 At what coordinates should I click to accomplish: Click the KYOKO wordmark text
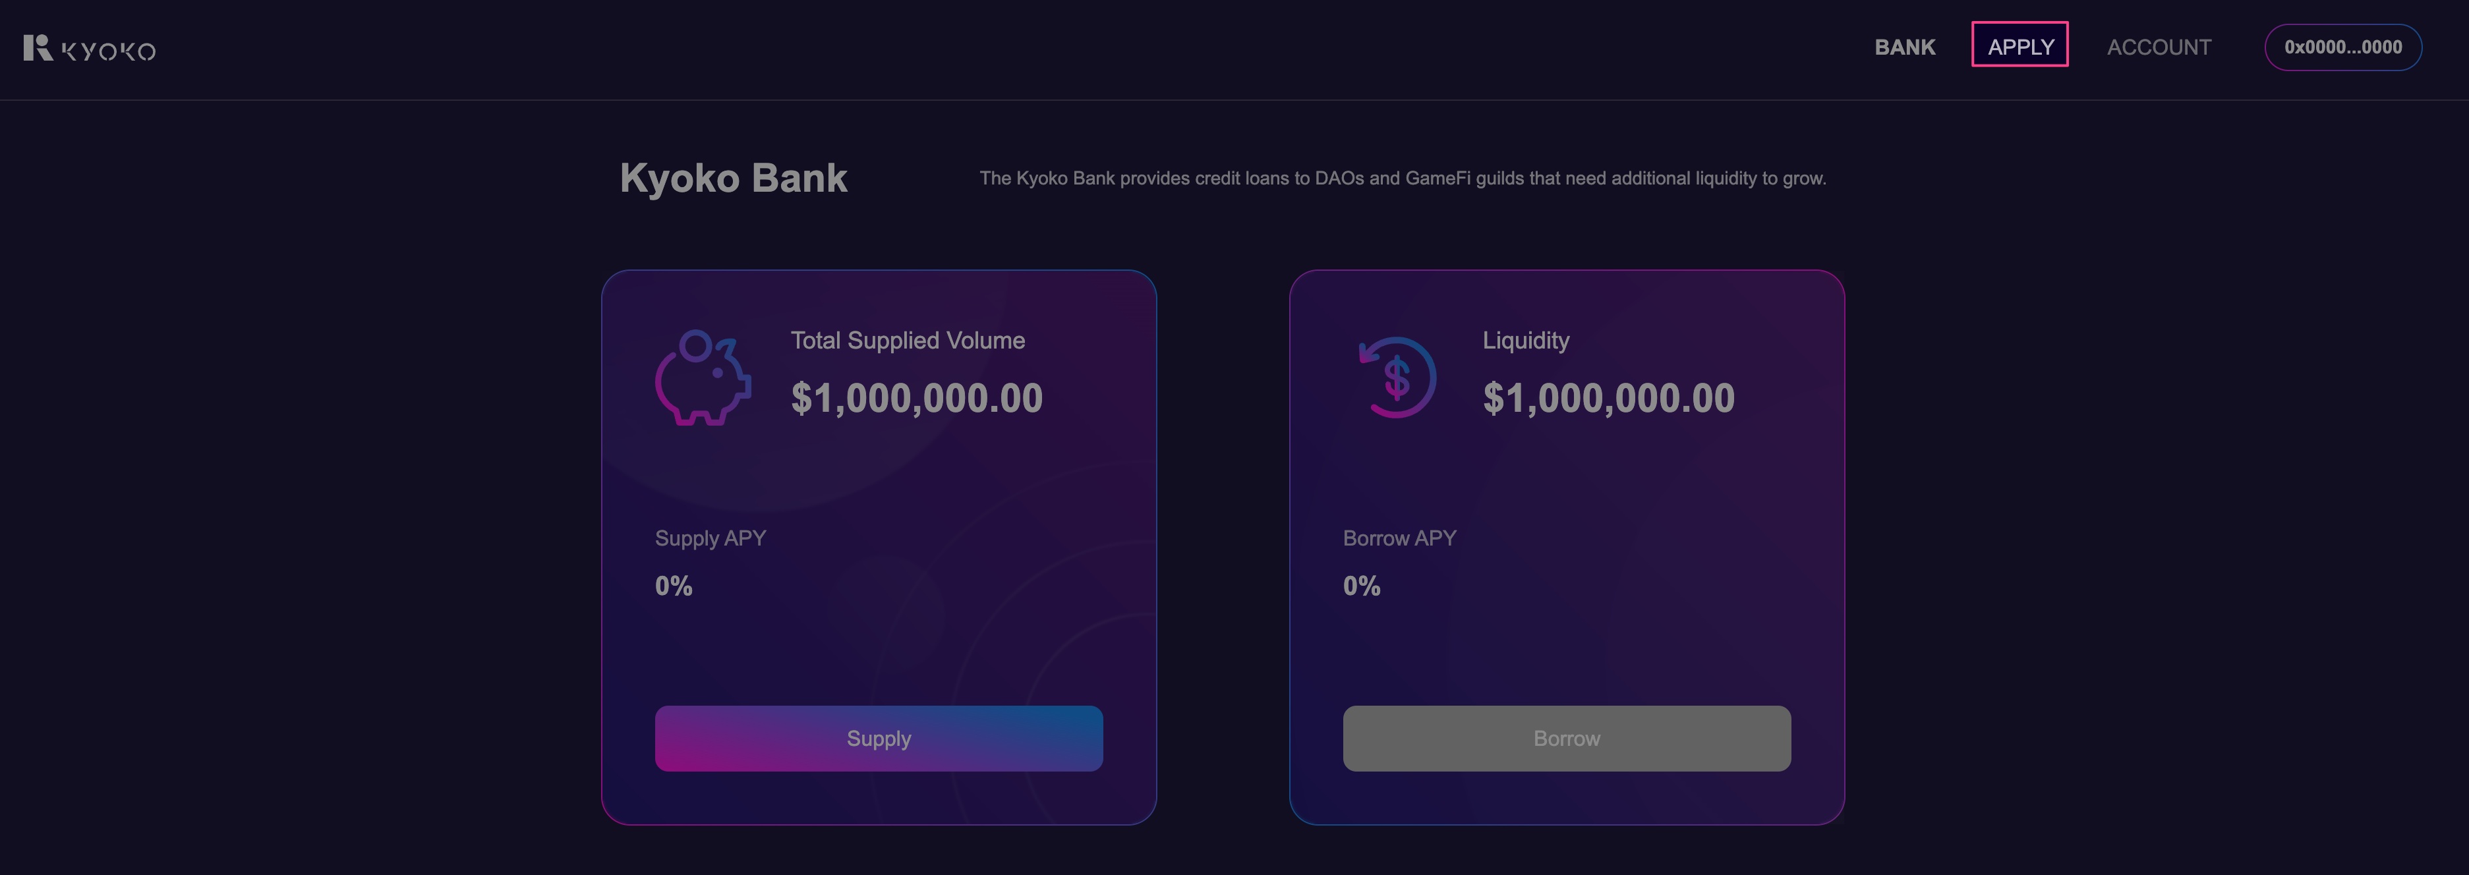(108, 51)
